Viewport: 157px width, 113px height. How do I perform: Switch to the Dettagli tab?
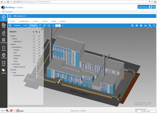[x=12, y=21]
